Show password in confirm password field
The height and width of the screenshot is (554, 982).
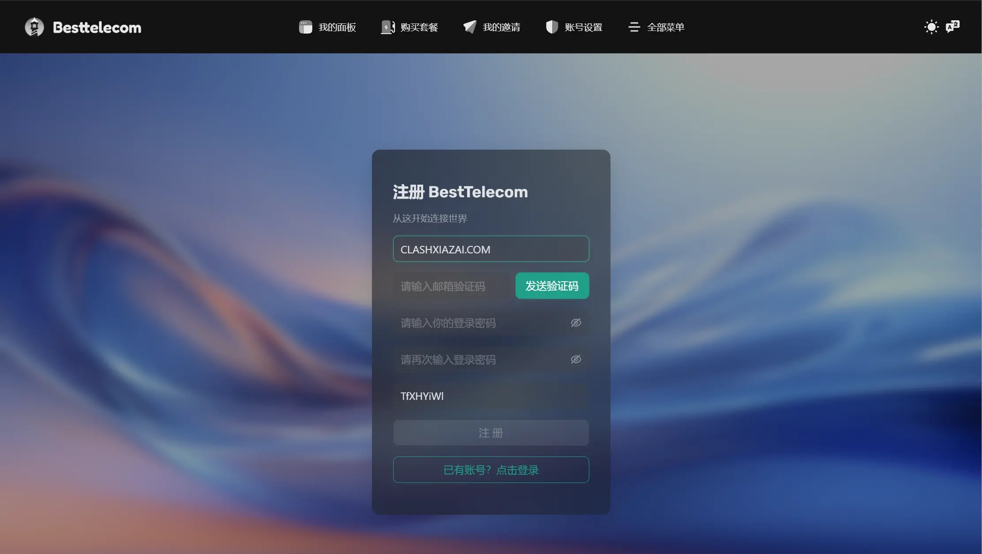[x=576, y=359]
